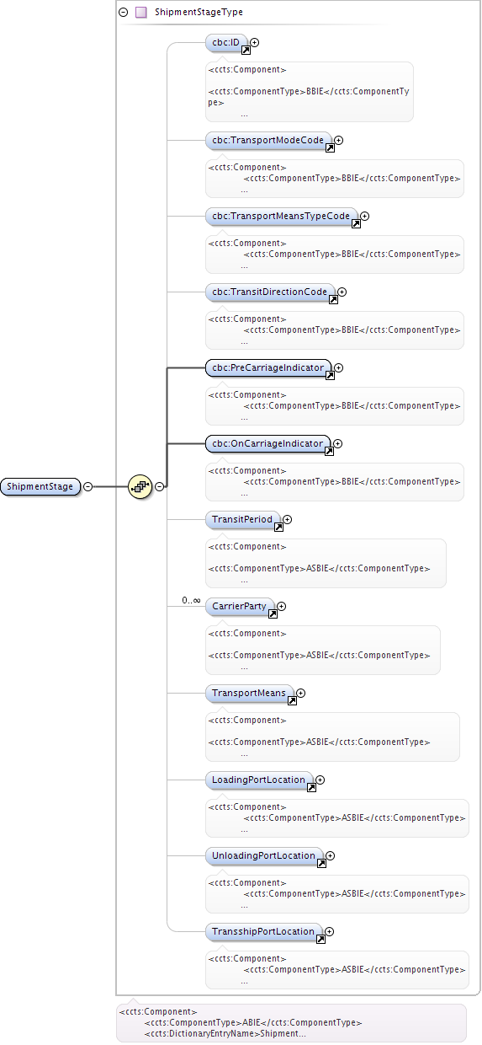Select the cbc:TransportModeCode node
Screen dimensions: 482x1045
(268, 141)
